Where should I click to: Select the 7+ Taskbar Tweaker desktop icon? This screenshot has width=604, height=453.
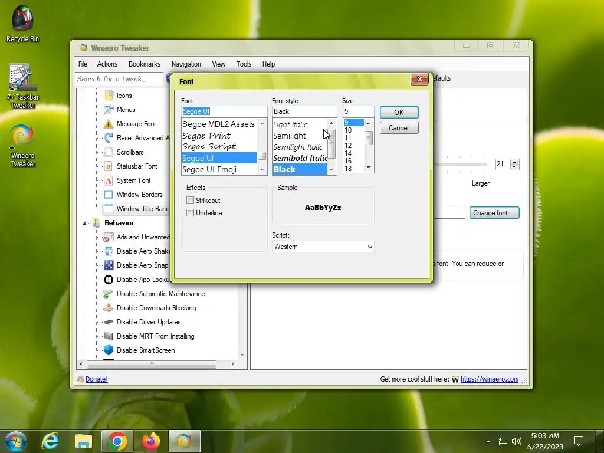22,86
